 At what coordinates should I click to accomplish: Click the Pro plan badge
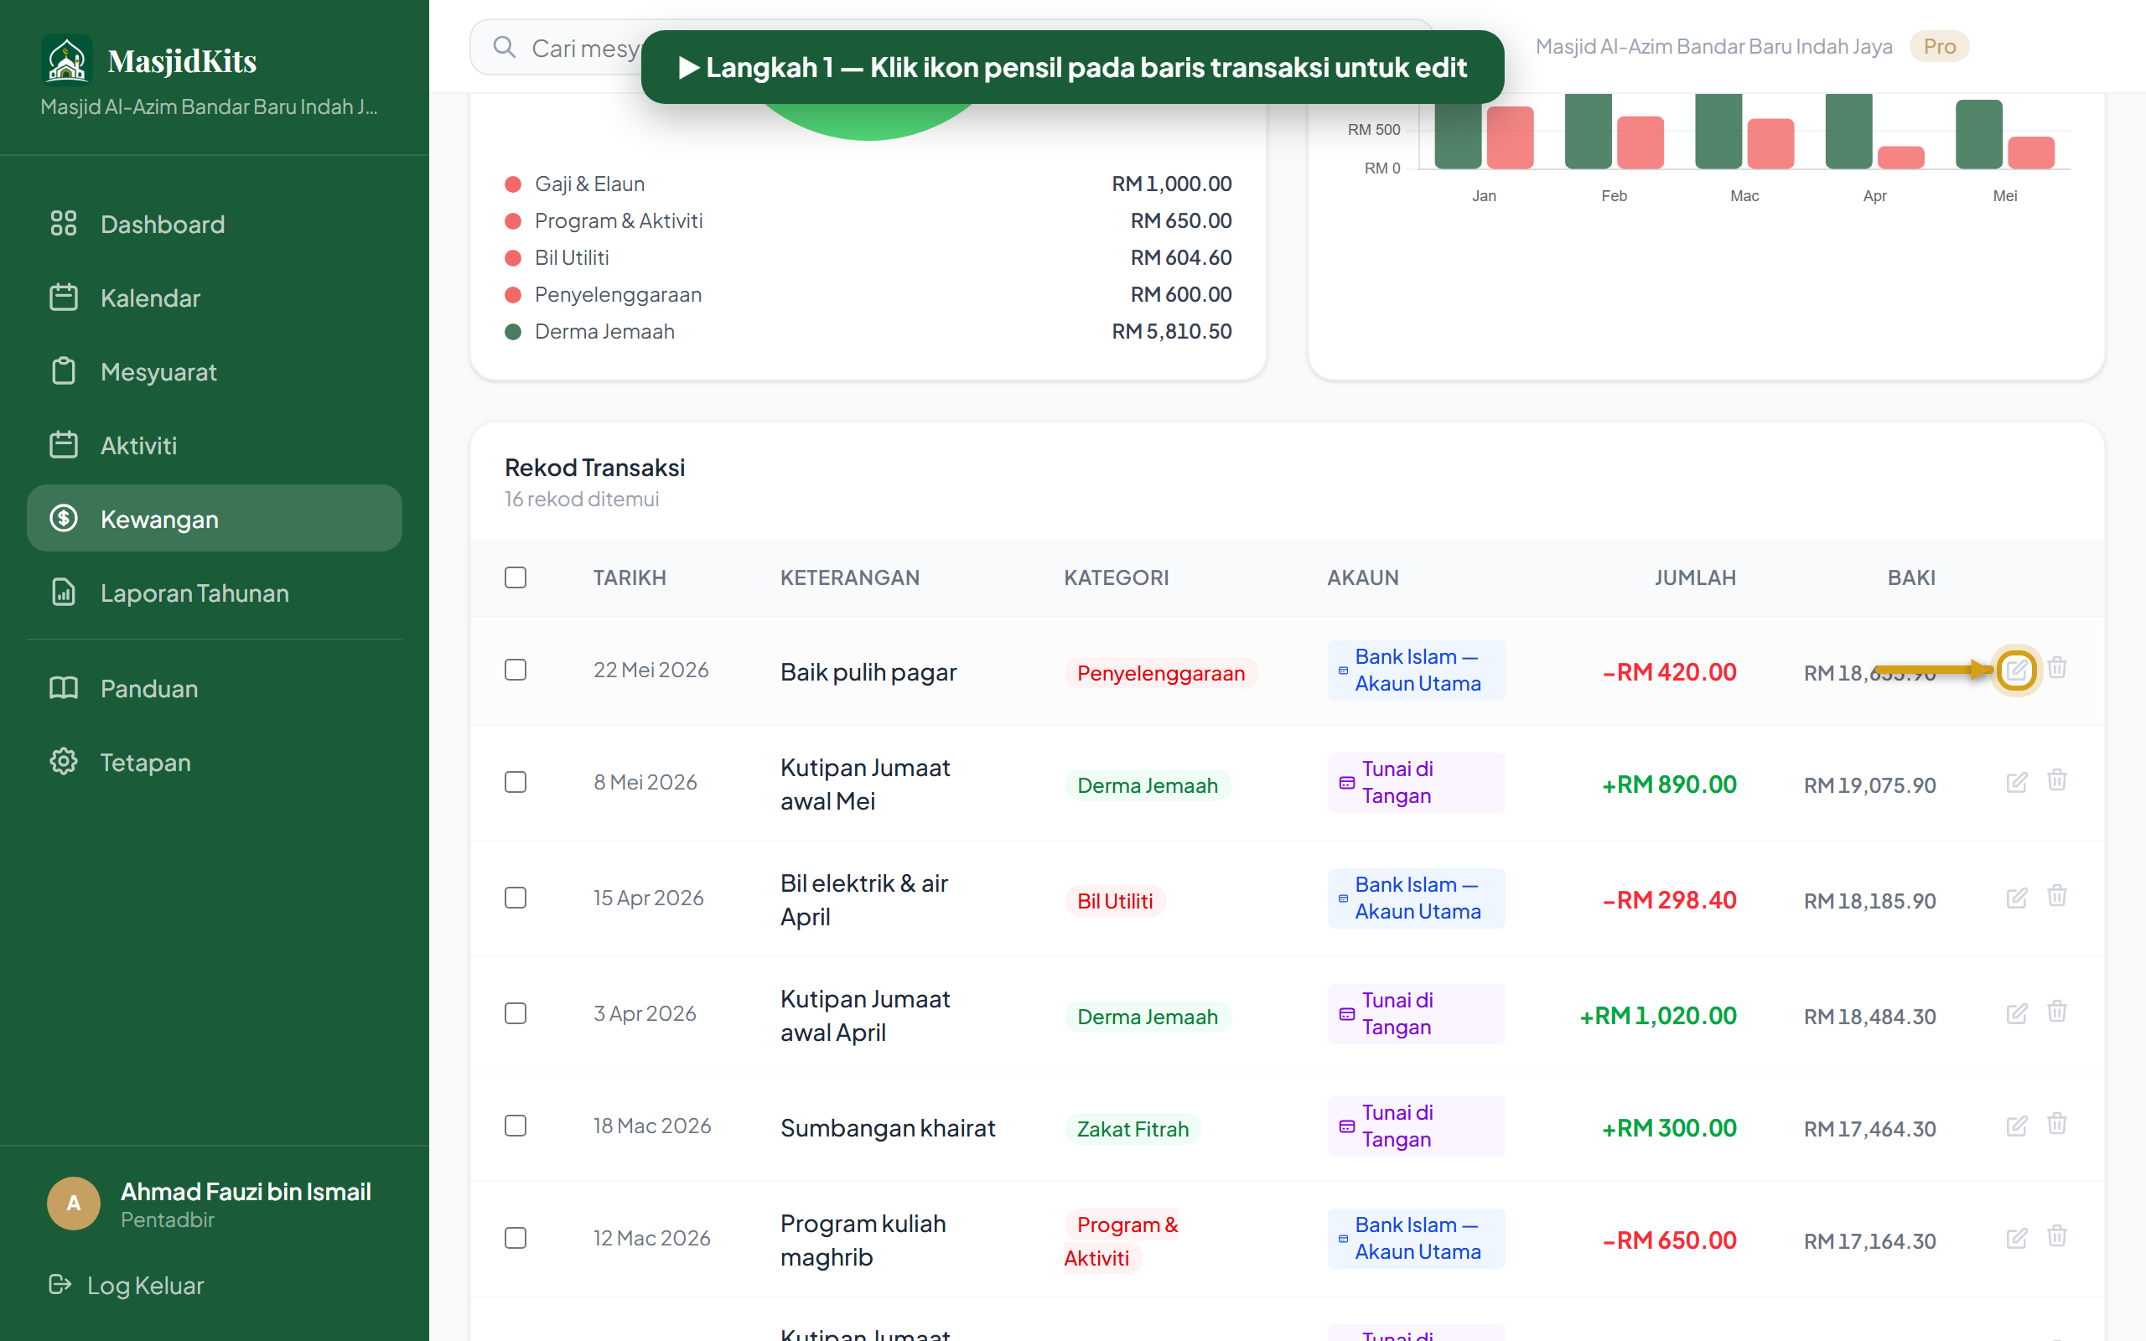[x=1938, y=46]
